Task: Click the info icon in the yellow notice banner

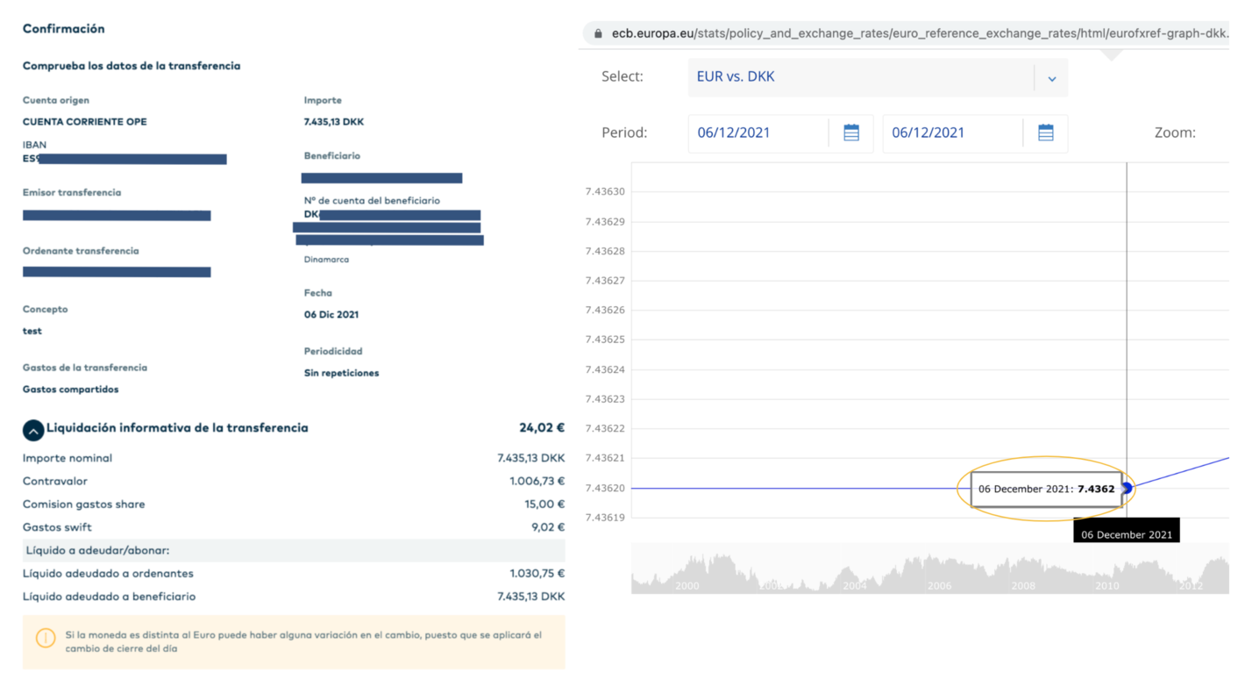Action: 46,639
